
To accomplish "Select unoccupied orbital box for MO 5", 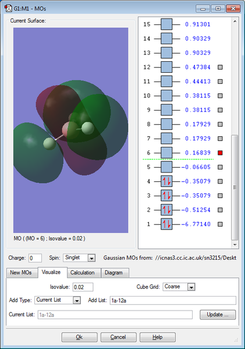I will point(166,167).
